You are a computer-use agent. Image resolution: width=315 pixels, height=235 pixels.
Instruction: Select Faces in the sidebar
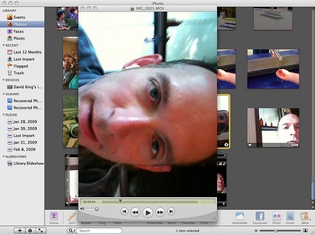(x=19, y=31)
